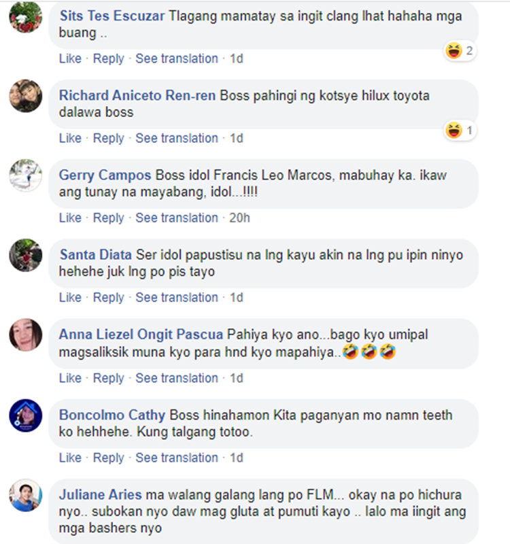Open Boncolmo Cathy's blue house avatar

tap(26, 415)
